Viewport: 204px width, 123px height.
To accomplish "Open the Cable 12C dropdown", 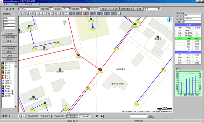I will pos(70,9).
